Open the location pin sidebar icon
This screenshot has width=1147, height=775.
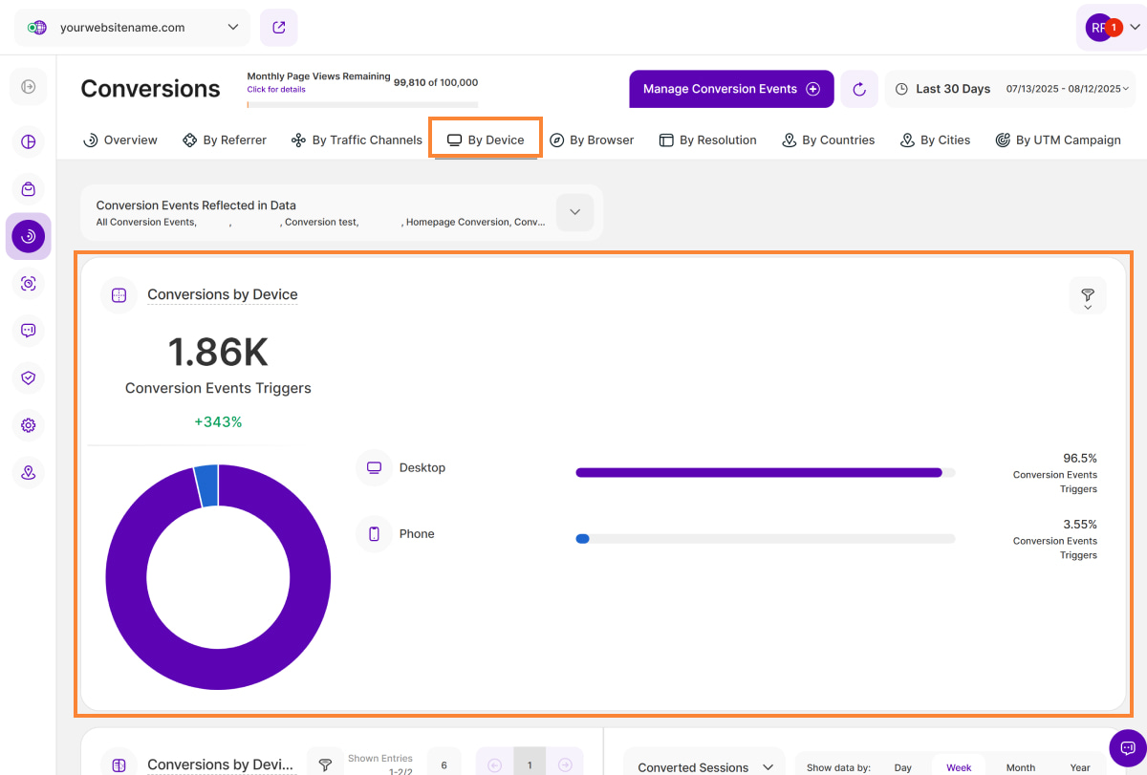(x=29, y=472)
